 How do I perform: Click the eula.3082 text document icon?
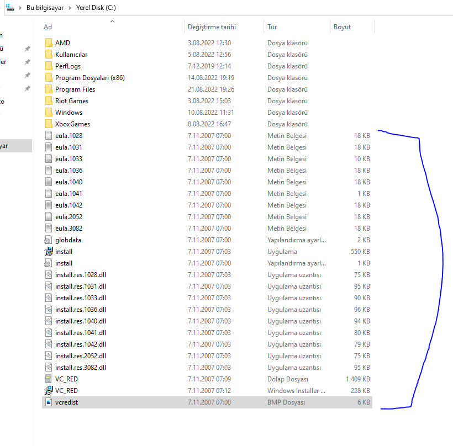pos(49,229)
